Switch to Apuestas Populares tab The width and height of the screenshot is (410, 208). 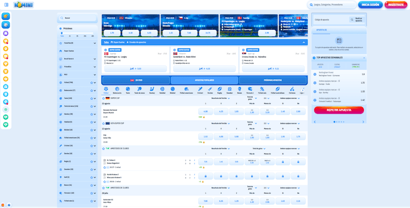pos(204,80)
